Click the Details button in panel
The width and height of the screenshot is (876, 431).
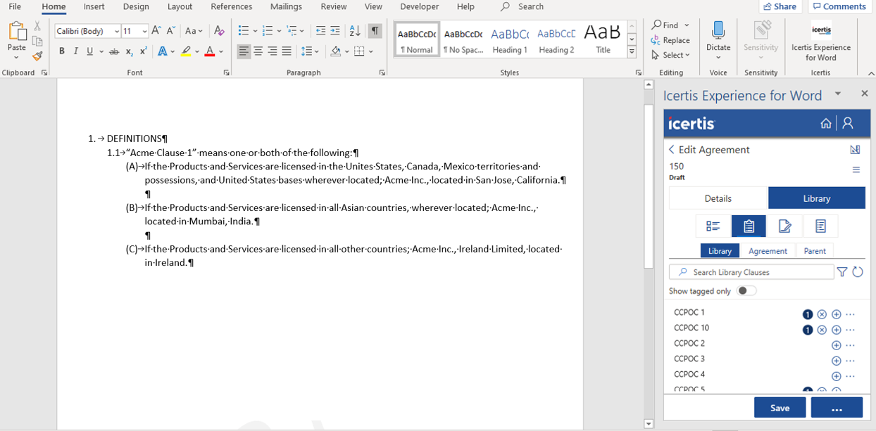pos(718,198)
